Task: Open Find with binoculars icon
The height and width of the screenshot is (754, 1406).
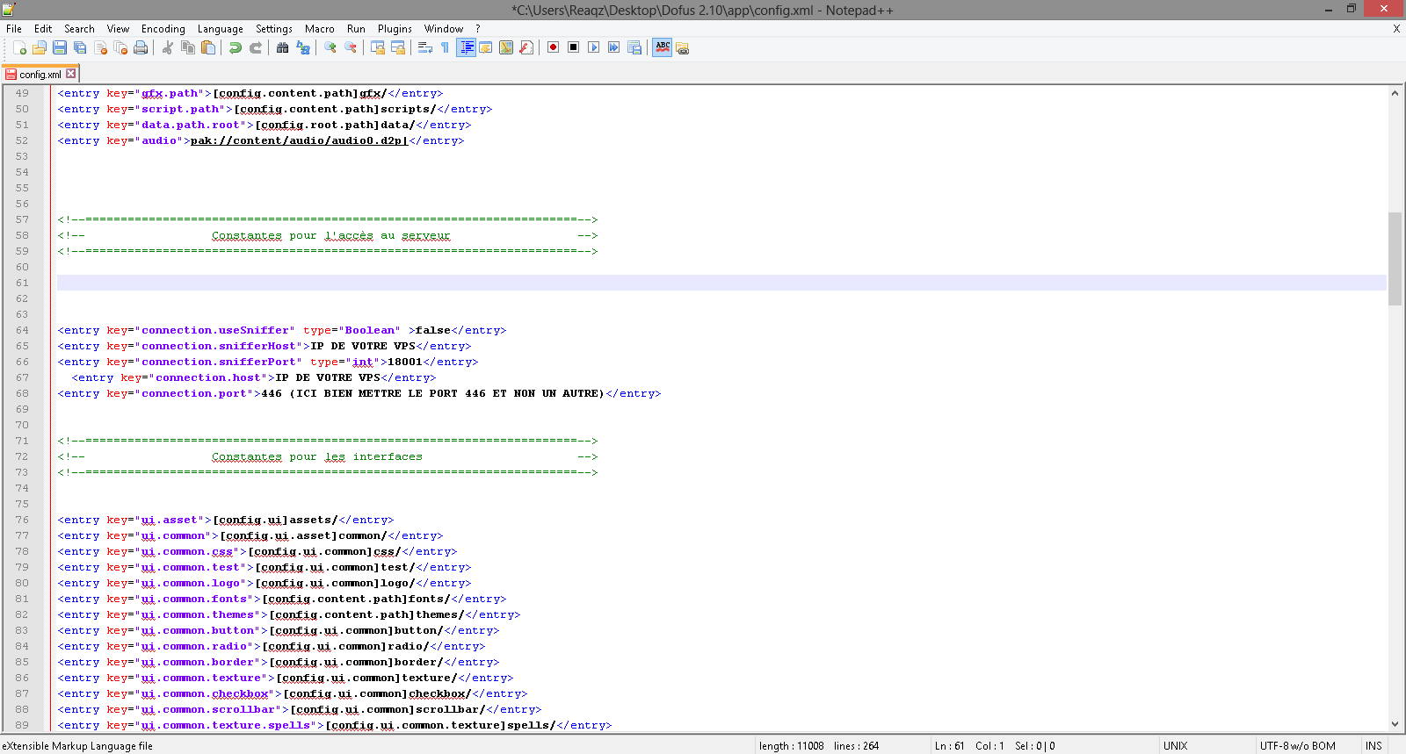Action: (282, 47)
